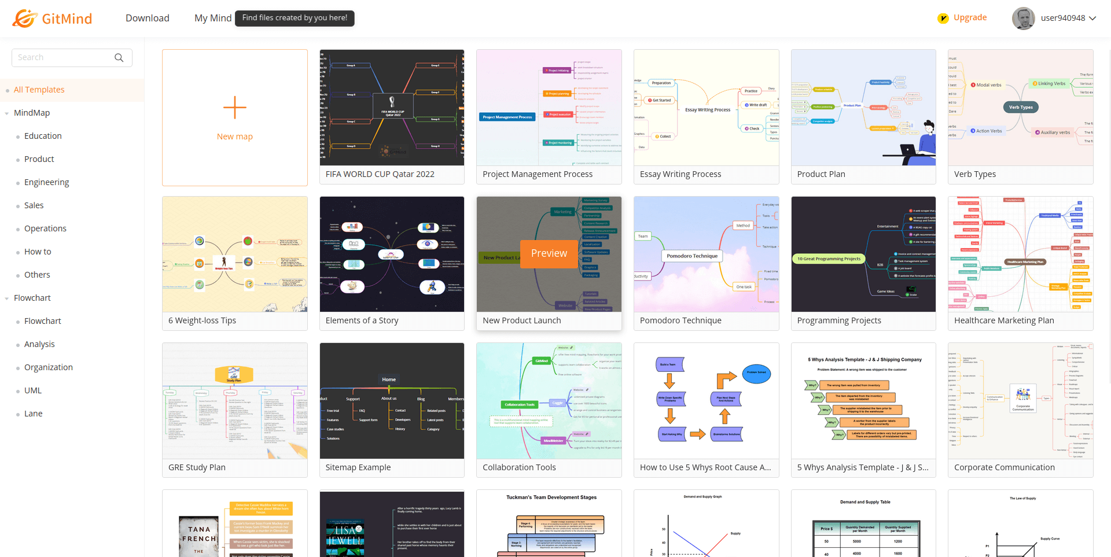Click the Upgrade button
This screenshot has height=557, width=1111.
coord(970,18)
